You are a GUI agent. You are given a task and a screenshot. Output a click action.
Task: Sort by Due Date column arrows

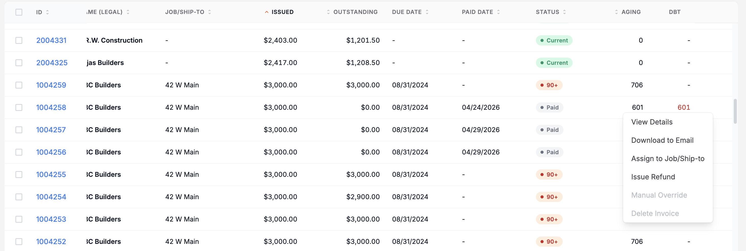427,12
